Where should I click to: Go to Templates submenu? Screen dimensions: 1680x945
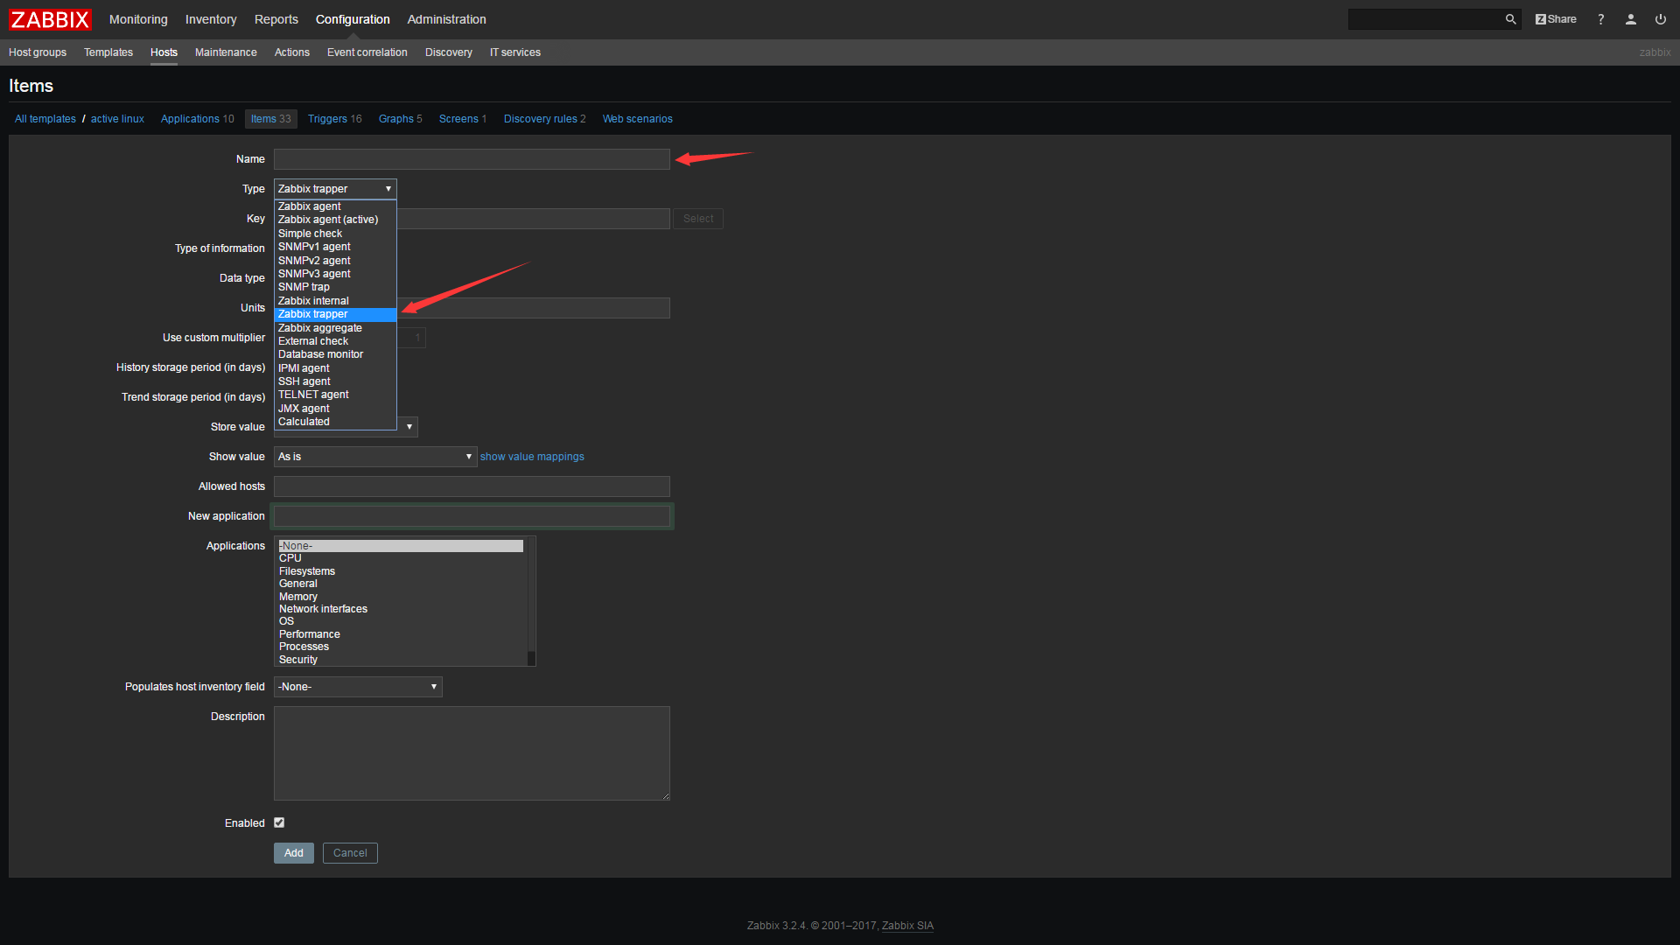tap(108, 52)
